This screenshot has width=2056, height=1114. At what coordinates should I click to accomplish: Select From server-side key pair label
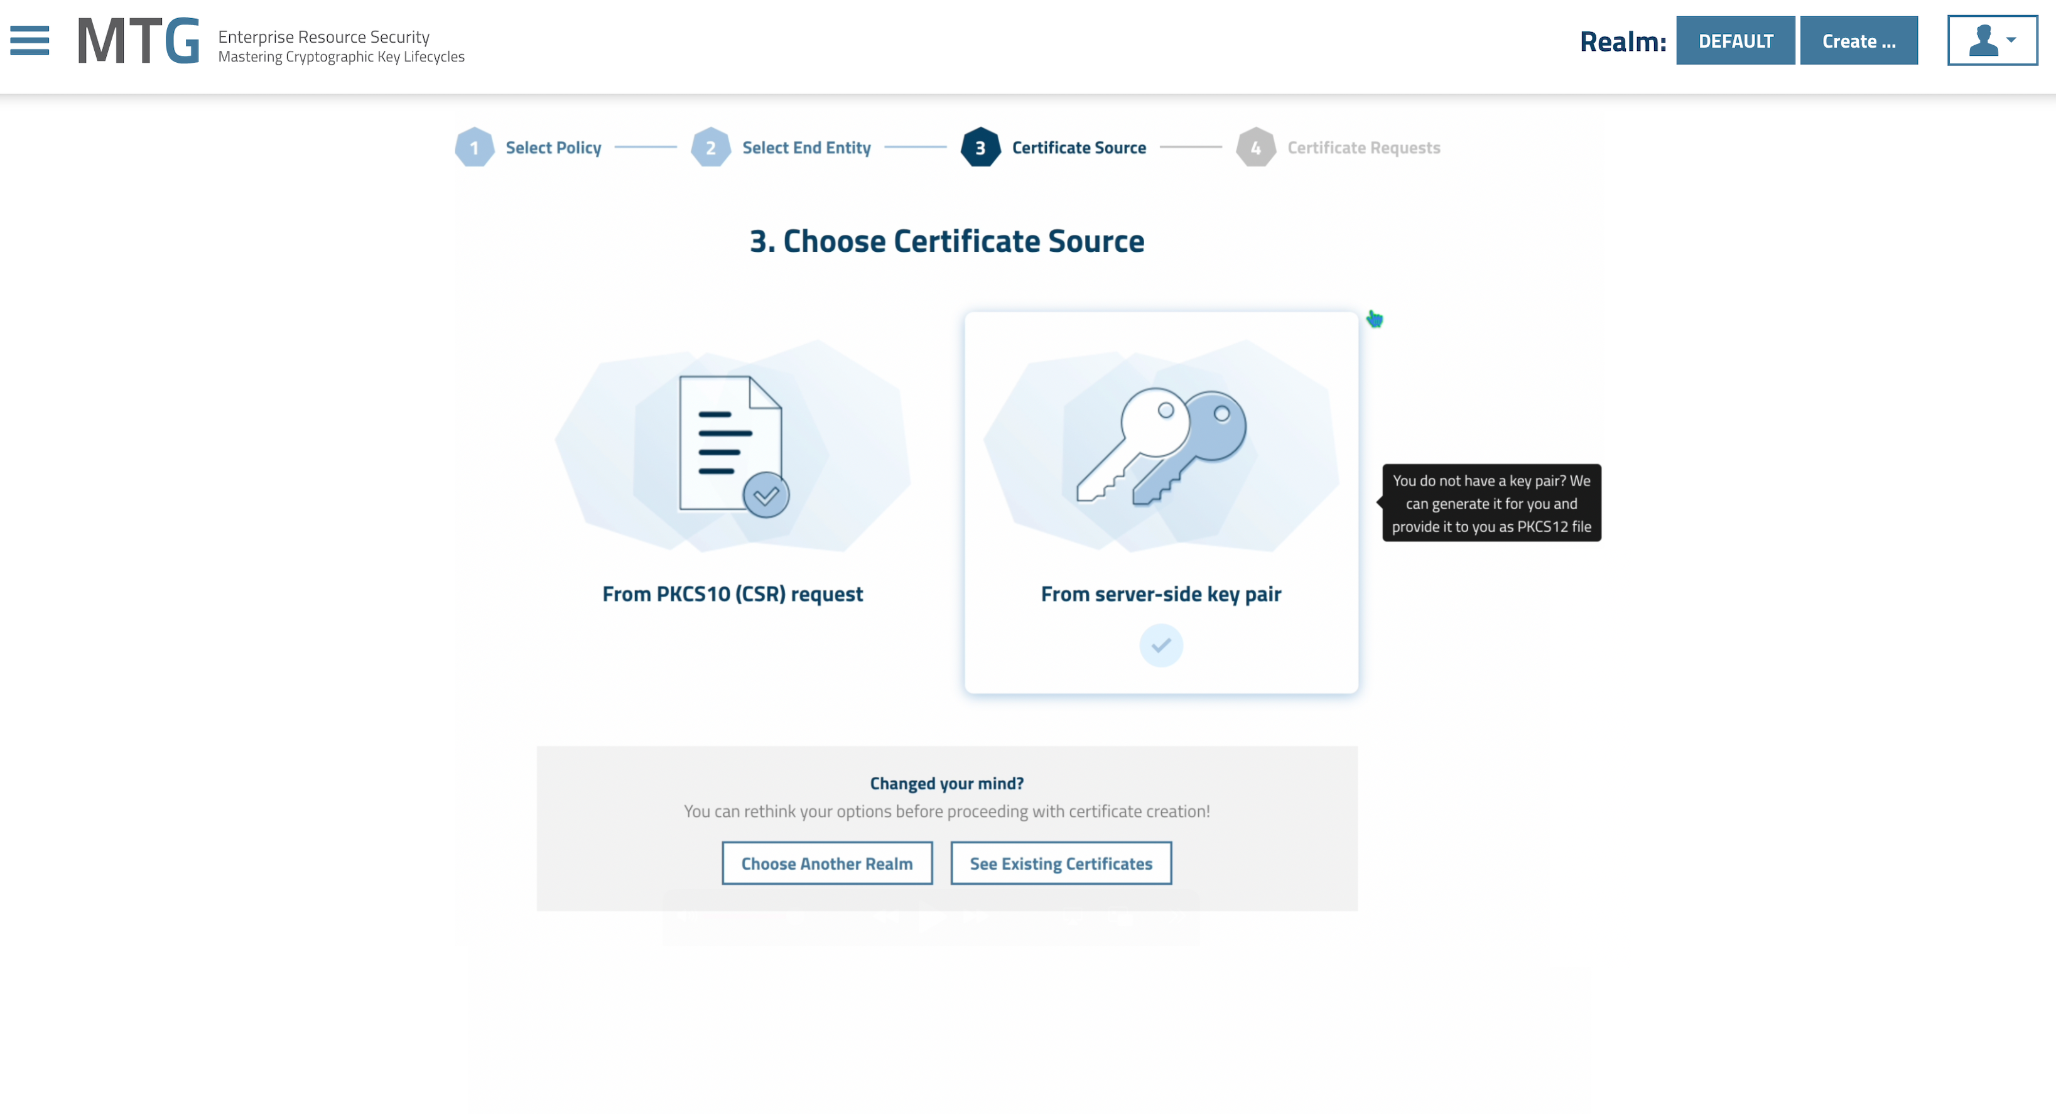(x=1161, y=595)
